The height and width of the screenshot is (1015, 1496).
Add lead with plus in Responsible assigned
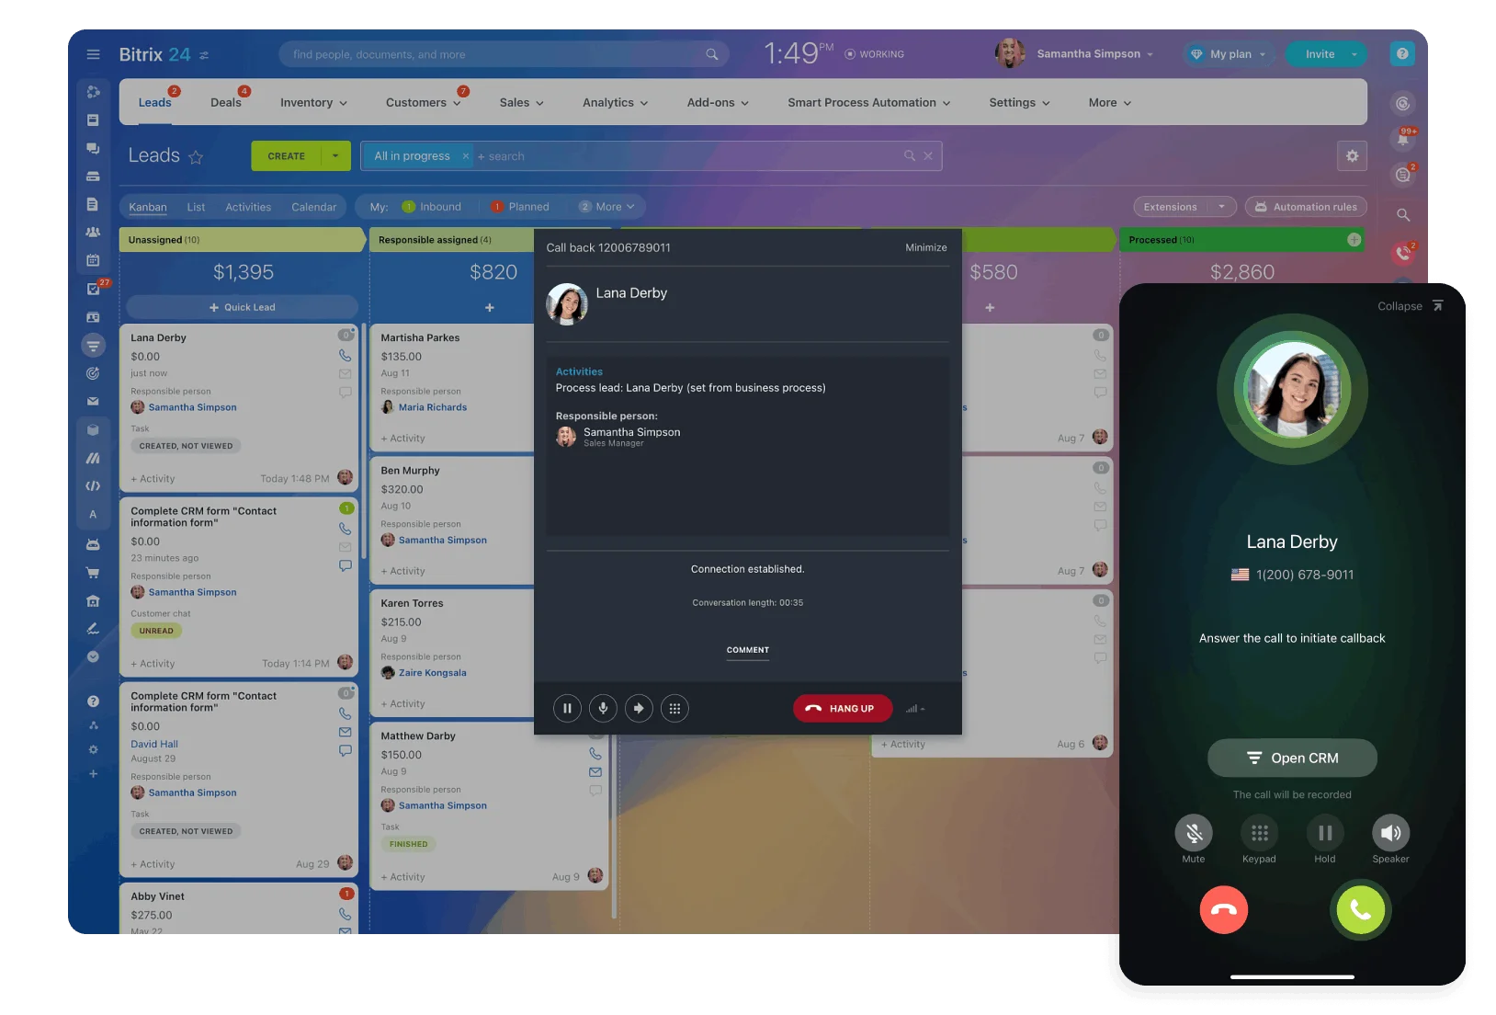490,308
